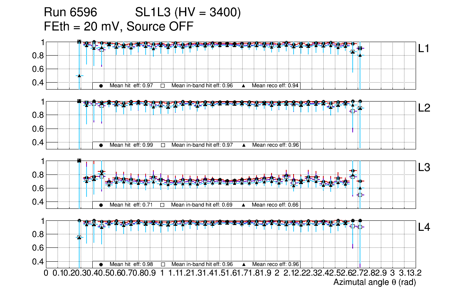Click the lowest triangle data point in L1 panel
462x298 pixels.
pos(79,76)
